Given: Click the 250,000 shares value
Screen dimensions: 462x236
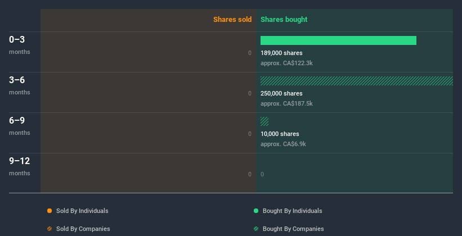Looking at the screenshot, I should tap(281, 93).
